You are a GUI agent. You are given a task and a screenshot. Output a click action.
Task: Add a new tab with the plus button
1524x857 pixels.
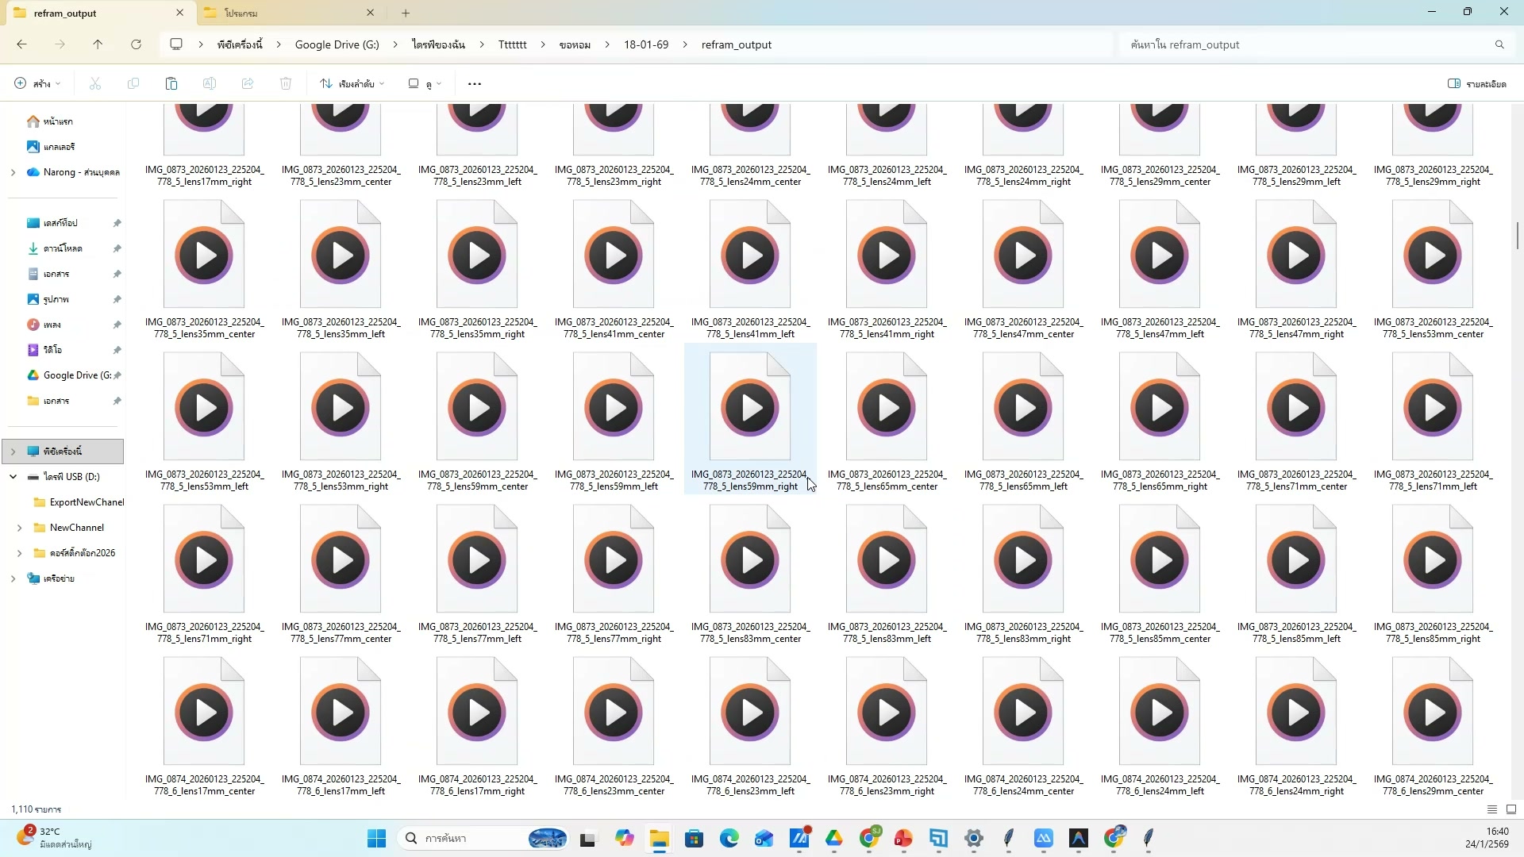406,13
